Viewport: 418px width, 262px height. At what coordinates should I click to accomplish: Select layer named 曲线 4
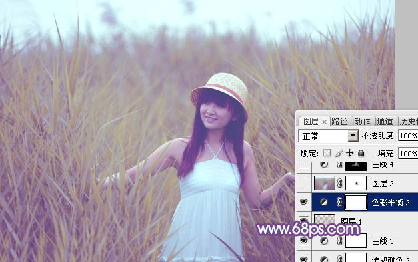pos(383,165)
